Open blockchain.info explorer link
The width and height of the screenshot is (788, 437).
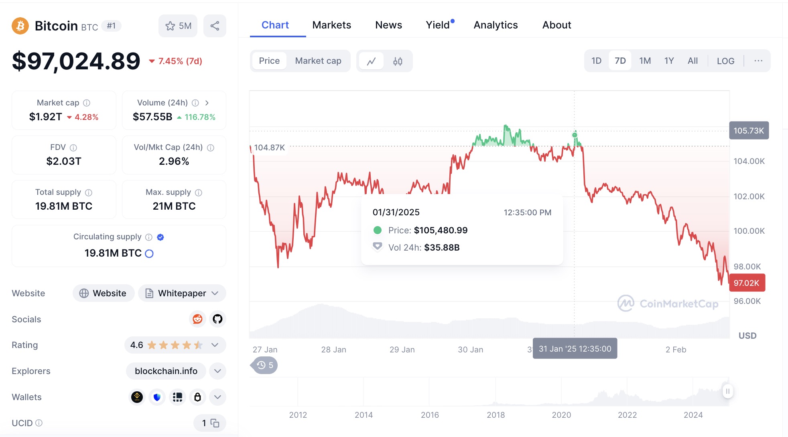pyautogui.click(x=166, y=371)
